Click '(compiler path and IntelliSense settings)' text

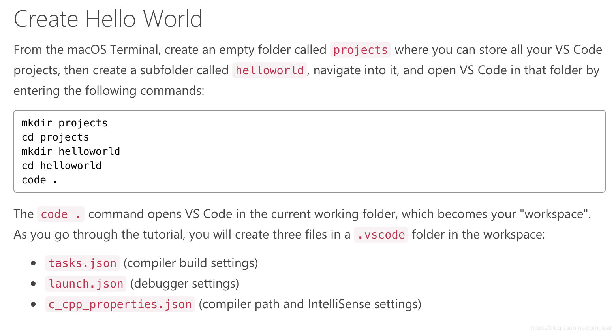tap(310, 304)
